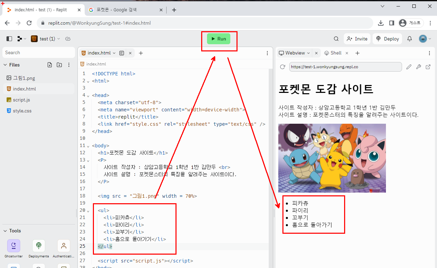Switch to the Webview tab
The width and height of the screenshot is (437, 268).
coord(294,53)
